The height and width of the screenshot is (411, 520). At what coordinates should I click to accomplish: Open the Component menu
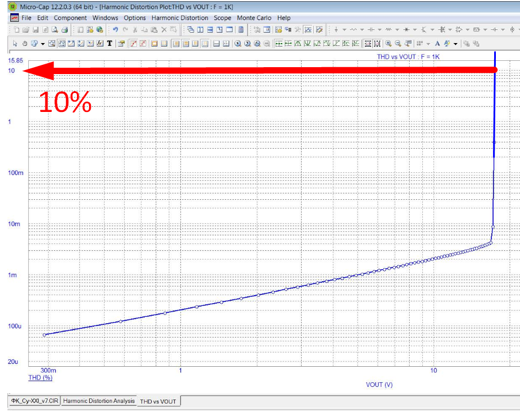[70, 18]
